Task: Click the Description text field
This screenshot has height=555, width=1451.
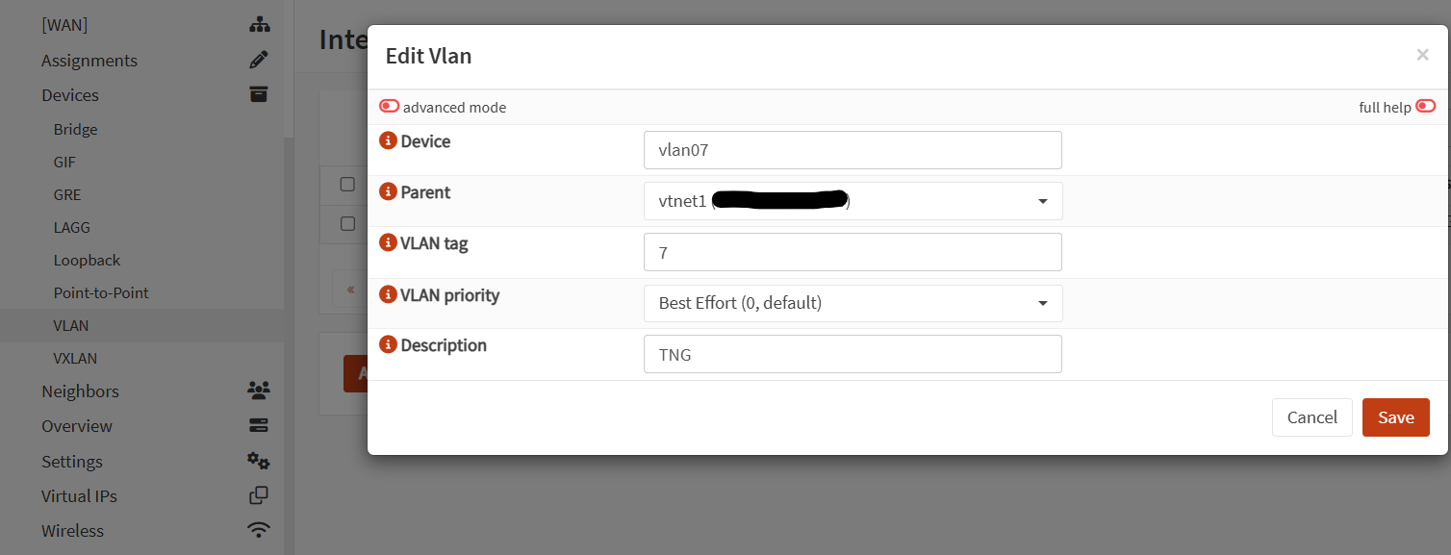Action: tap(853, 354)
